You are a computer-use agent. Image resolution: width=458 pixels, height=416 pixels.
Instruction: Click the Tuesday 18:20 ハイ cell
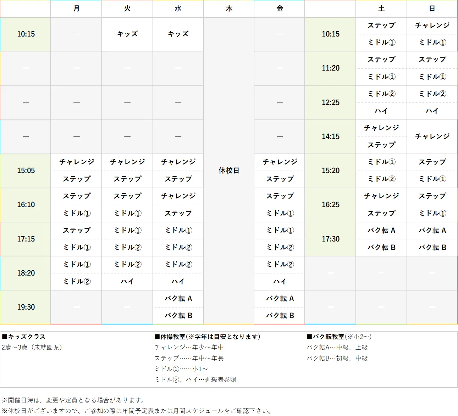[x=127, y=282]
